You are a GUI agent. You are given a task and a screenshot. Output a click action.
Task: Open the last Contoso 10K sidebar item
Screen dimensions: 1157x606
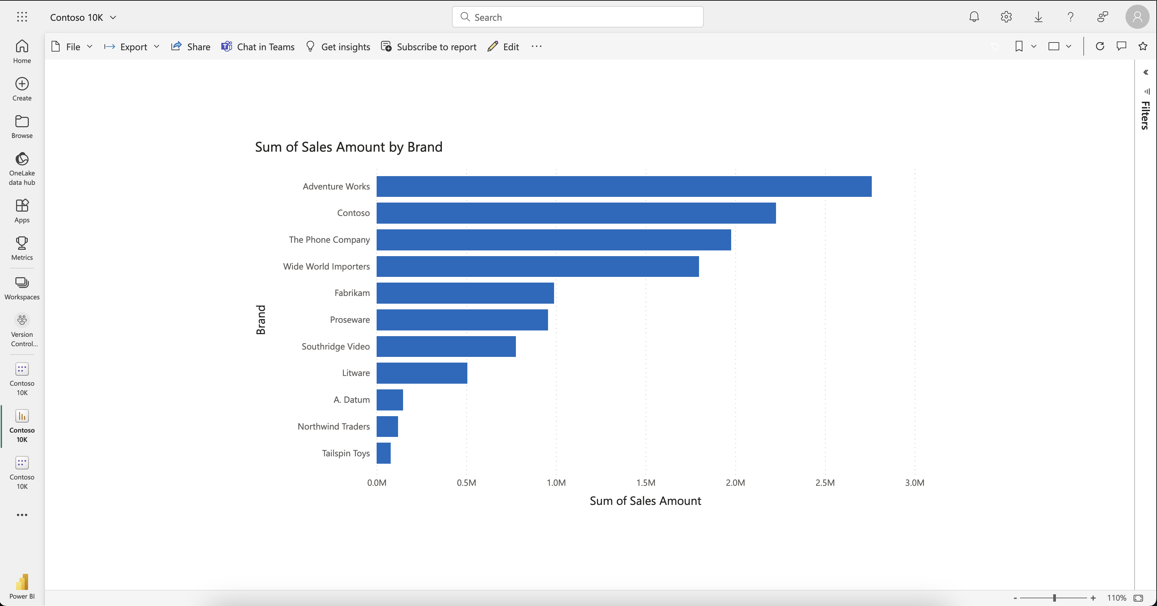pos(22,473)
